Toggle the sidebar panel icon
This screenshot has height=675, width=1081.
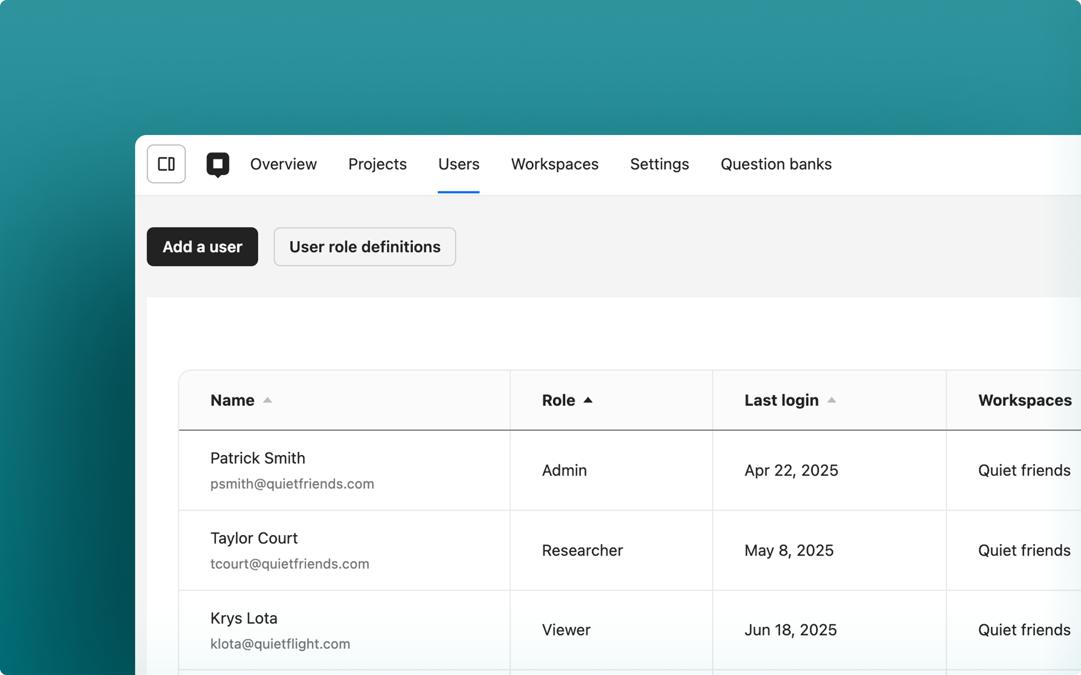click(x=166, y=164)
